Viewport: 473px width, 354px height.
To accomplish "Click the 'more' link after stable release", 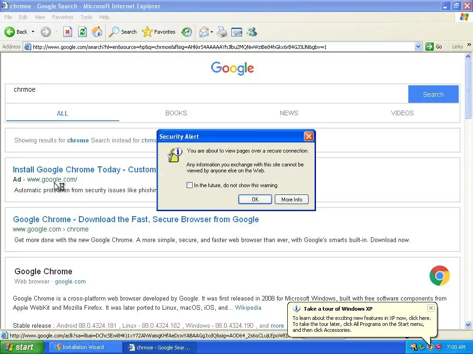I will coord(277,326).
